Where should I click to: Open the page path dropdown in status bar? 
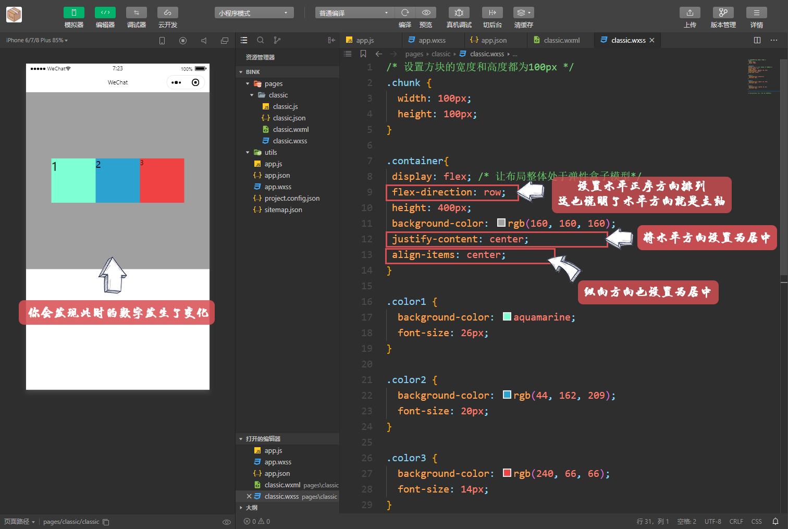(x=20, y=522)
